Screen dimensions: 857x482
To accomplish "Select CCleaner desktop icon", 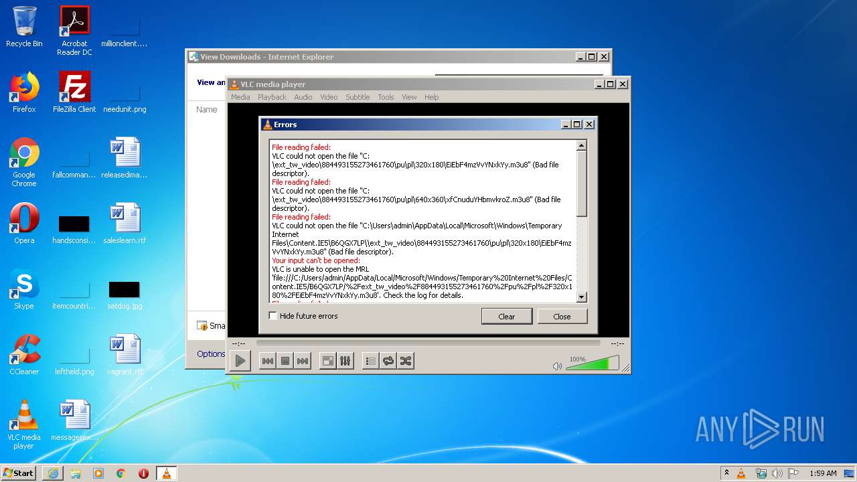I will pyautogui.click(x=24, y=355).
